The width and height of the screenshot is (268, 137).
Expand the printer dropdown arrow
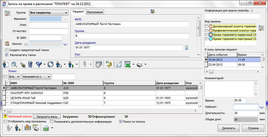tap(146, 64)
